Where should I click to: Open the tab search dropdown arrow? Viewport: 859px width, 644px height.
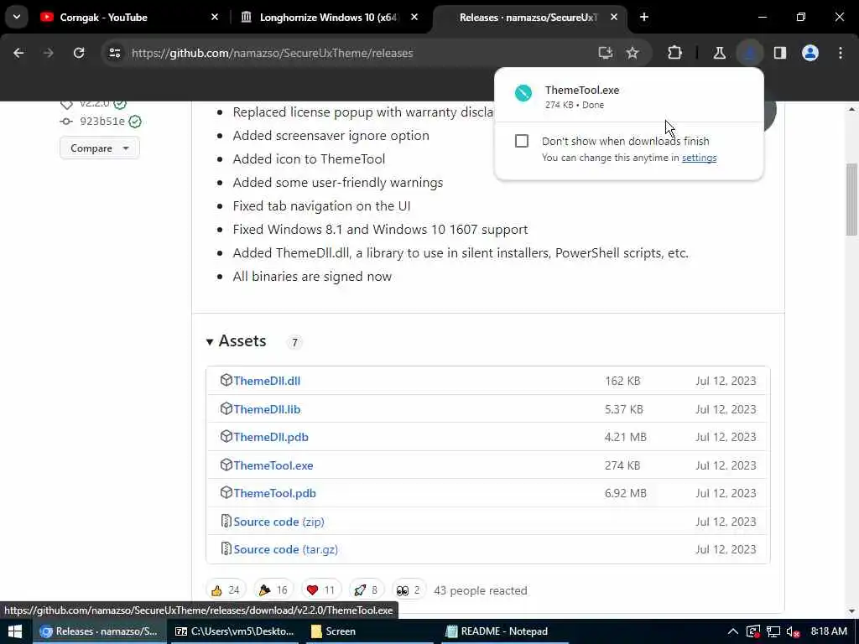coord(17,17)
